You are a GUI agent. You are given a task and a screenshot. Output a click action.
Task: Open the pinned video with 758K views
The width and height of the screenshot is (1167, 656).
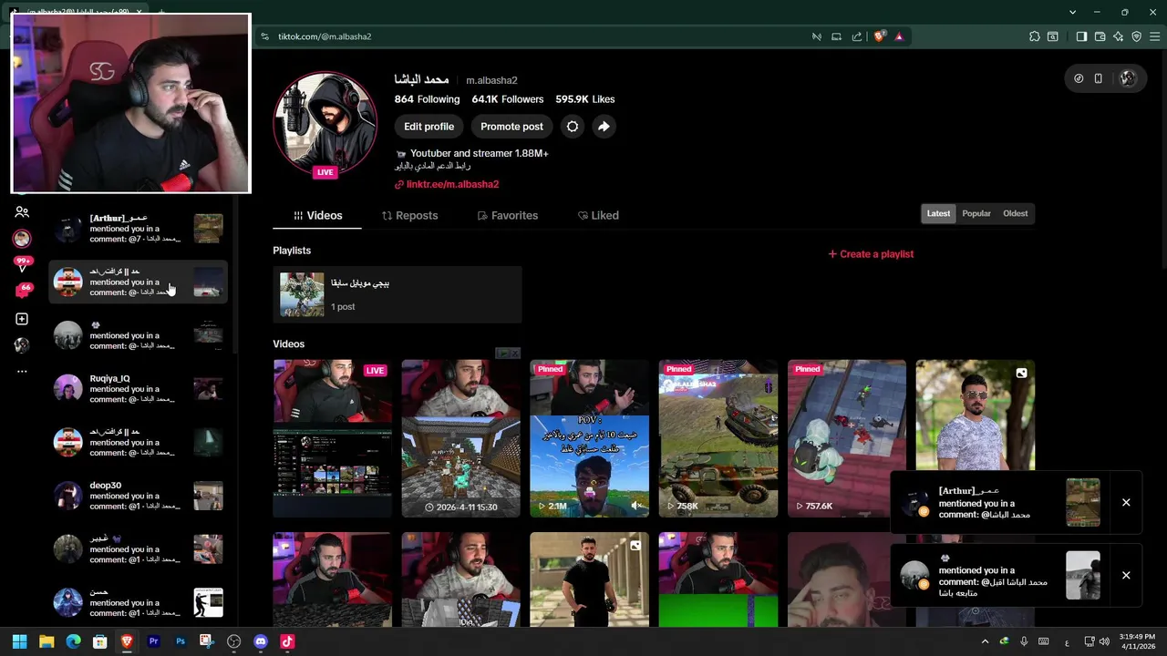tap(718, 438)
